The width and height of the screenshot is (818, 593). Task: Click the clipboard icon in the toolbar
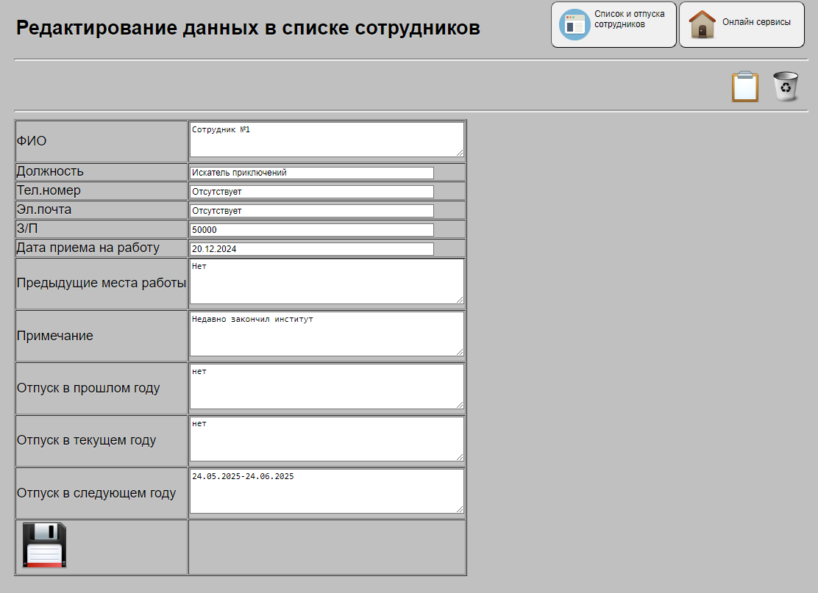(744, 86)
